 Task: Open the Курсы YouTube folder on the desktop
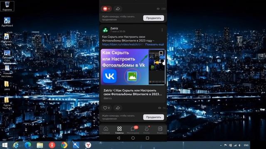[x=7, y=103]
